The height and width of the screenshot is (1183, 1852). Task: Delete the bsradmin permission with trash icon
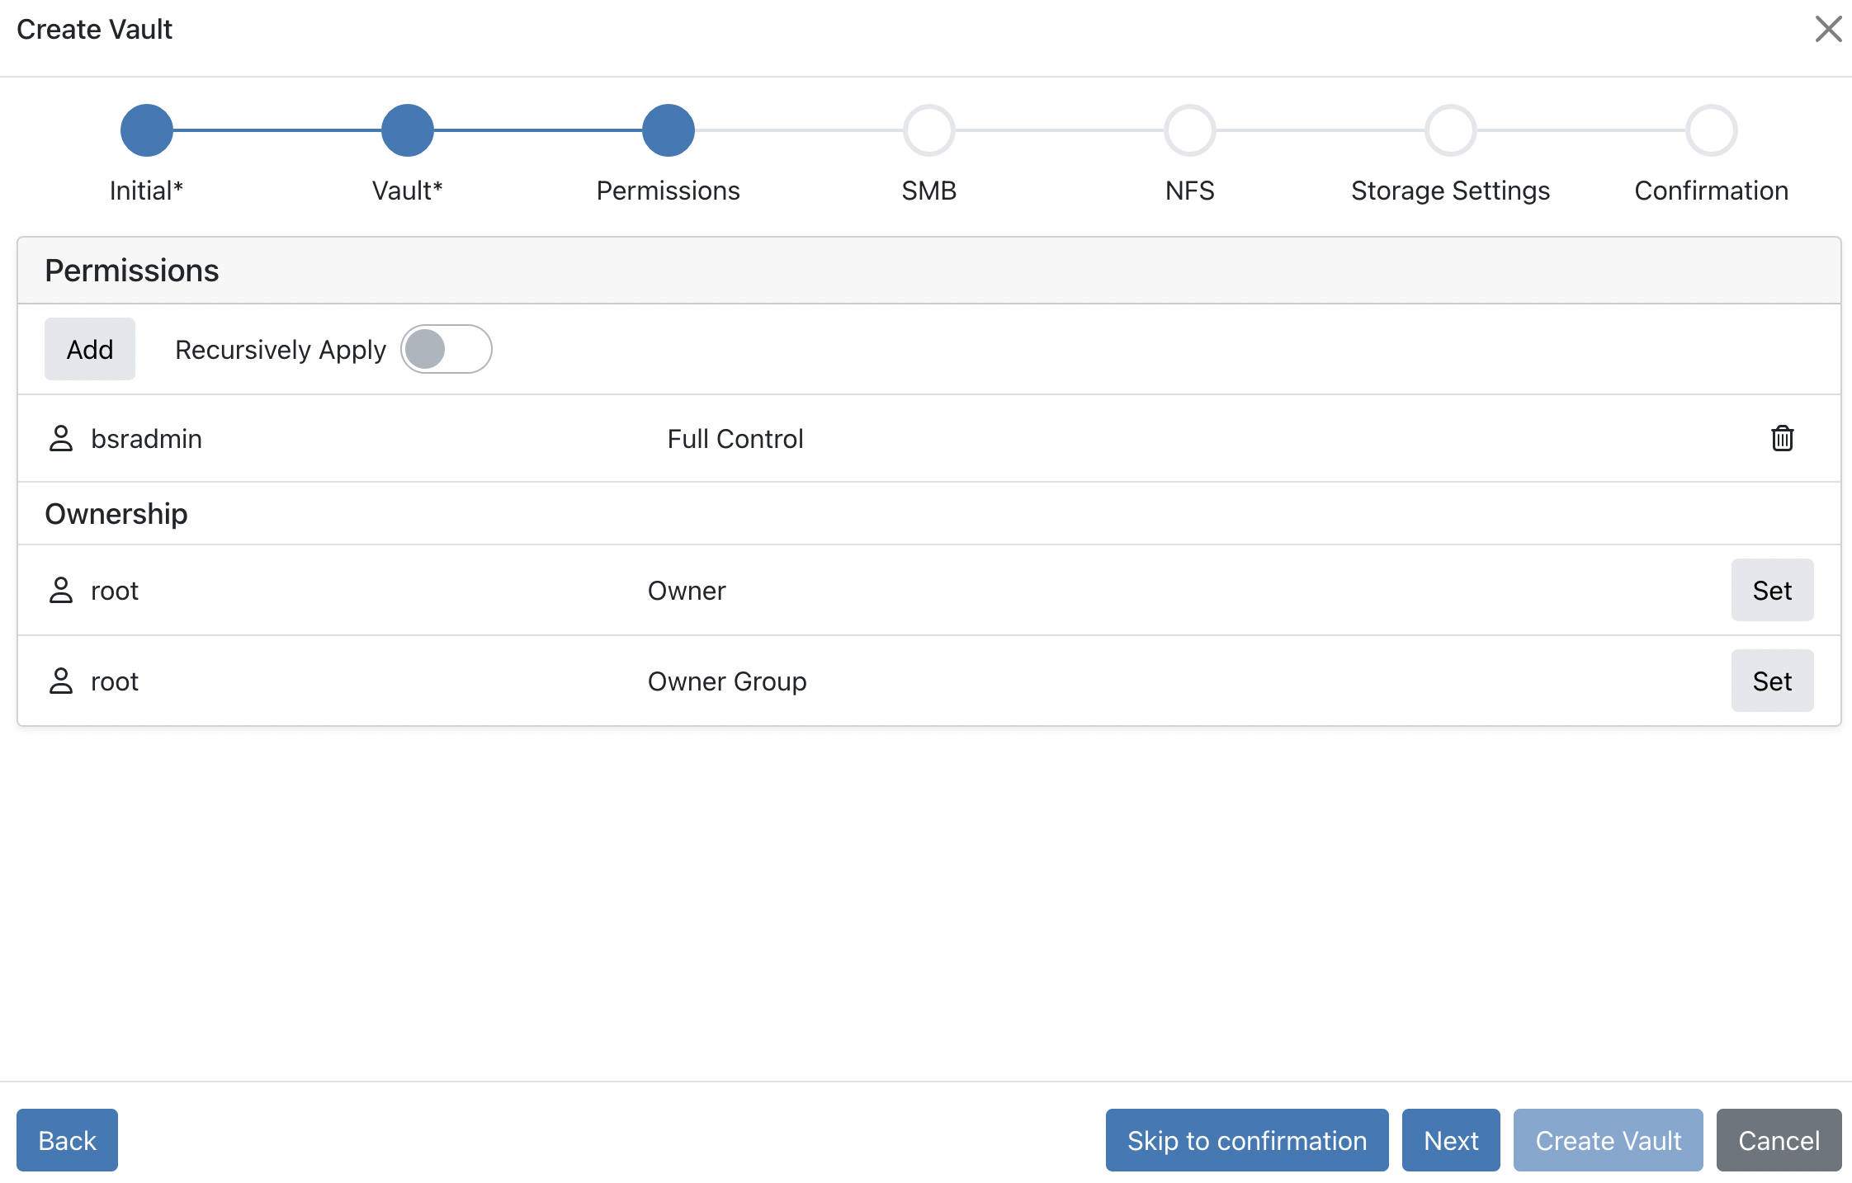[1782, 438]
